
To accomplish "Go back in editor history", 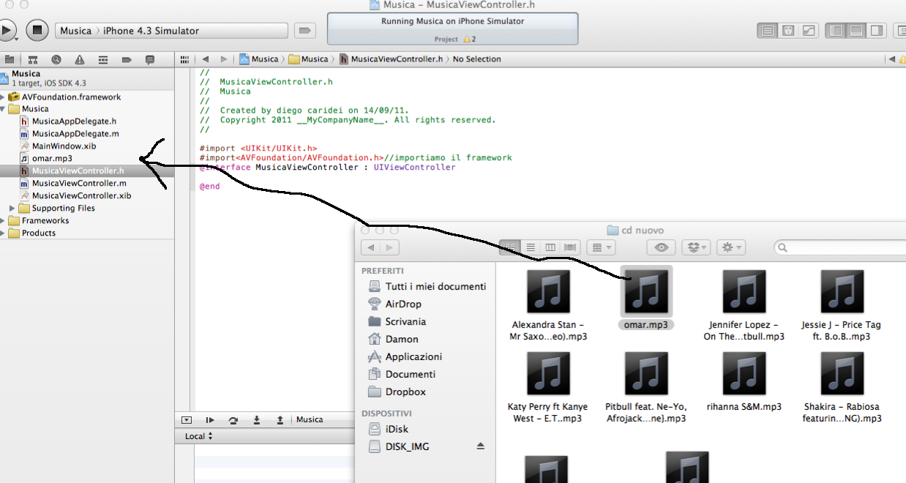I will click(206, 59).
